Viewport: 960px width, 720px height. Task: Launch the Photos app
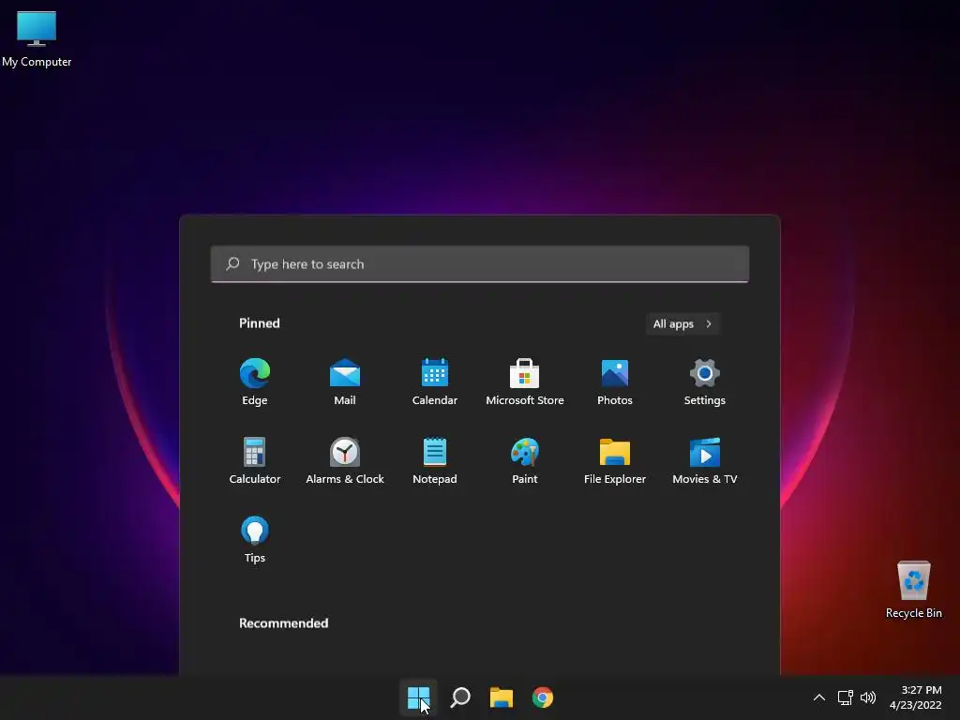click(x=615, y=382)
